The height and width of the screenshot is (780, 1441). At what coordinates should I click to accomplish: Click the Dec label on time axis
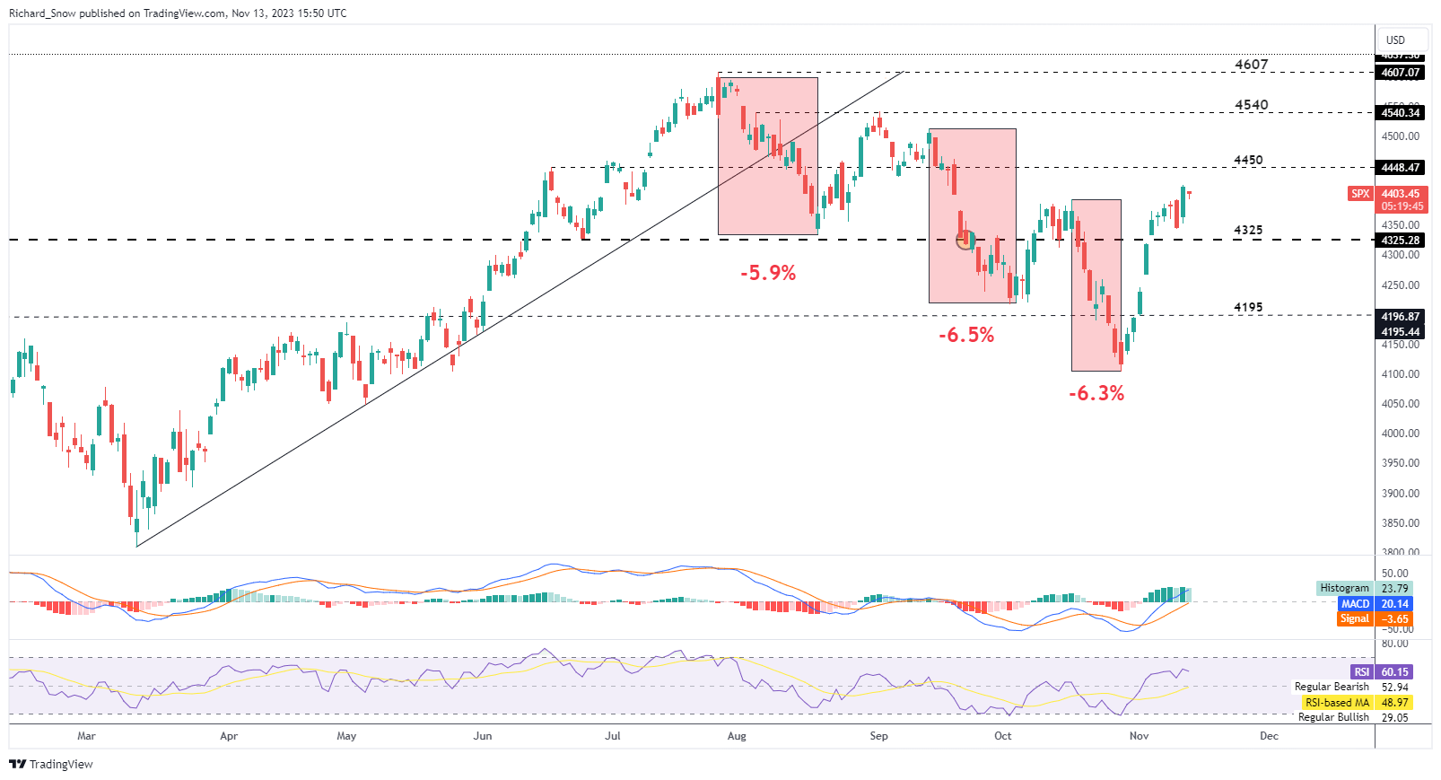tap(1269, 736)
